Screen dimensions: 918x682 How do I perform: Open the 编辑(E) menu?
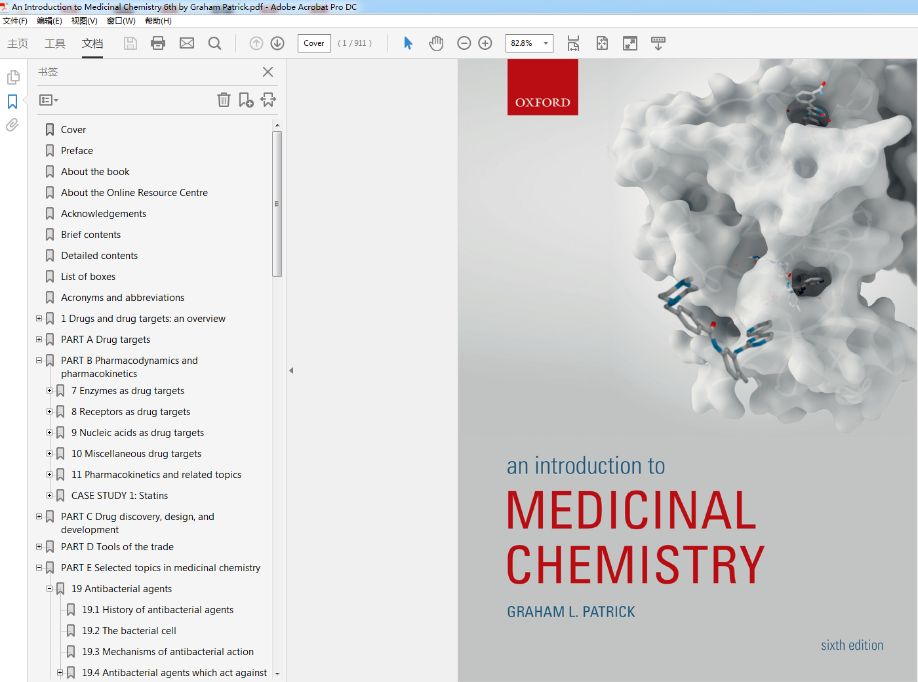(x=49, y=21)
